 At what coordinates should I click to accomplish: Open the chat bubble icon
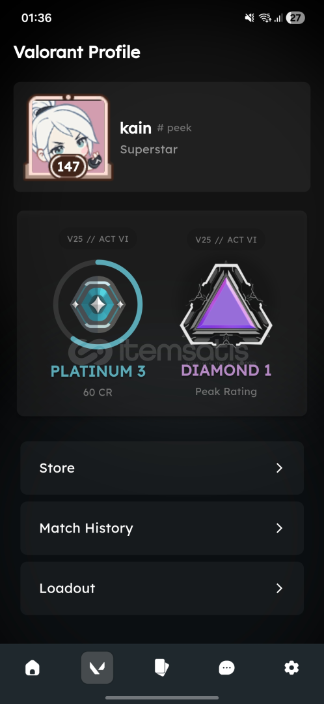pos(226,668)
